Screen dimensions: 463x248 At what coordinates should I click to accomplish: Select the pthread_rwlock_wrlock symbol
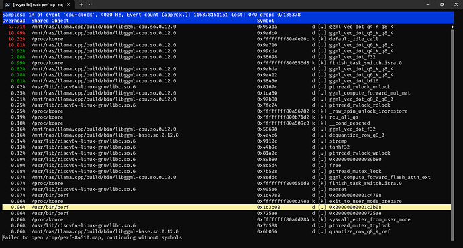[360, 153]
